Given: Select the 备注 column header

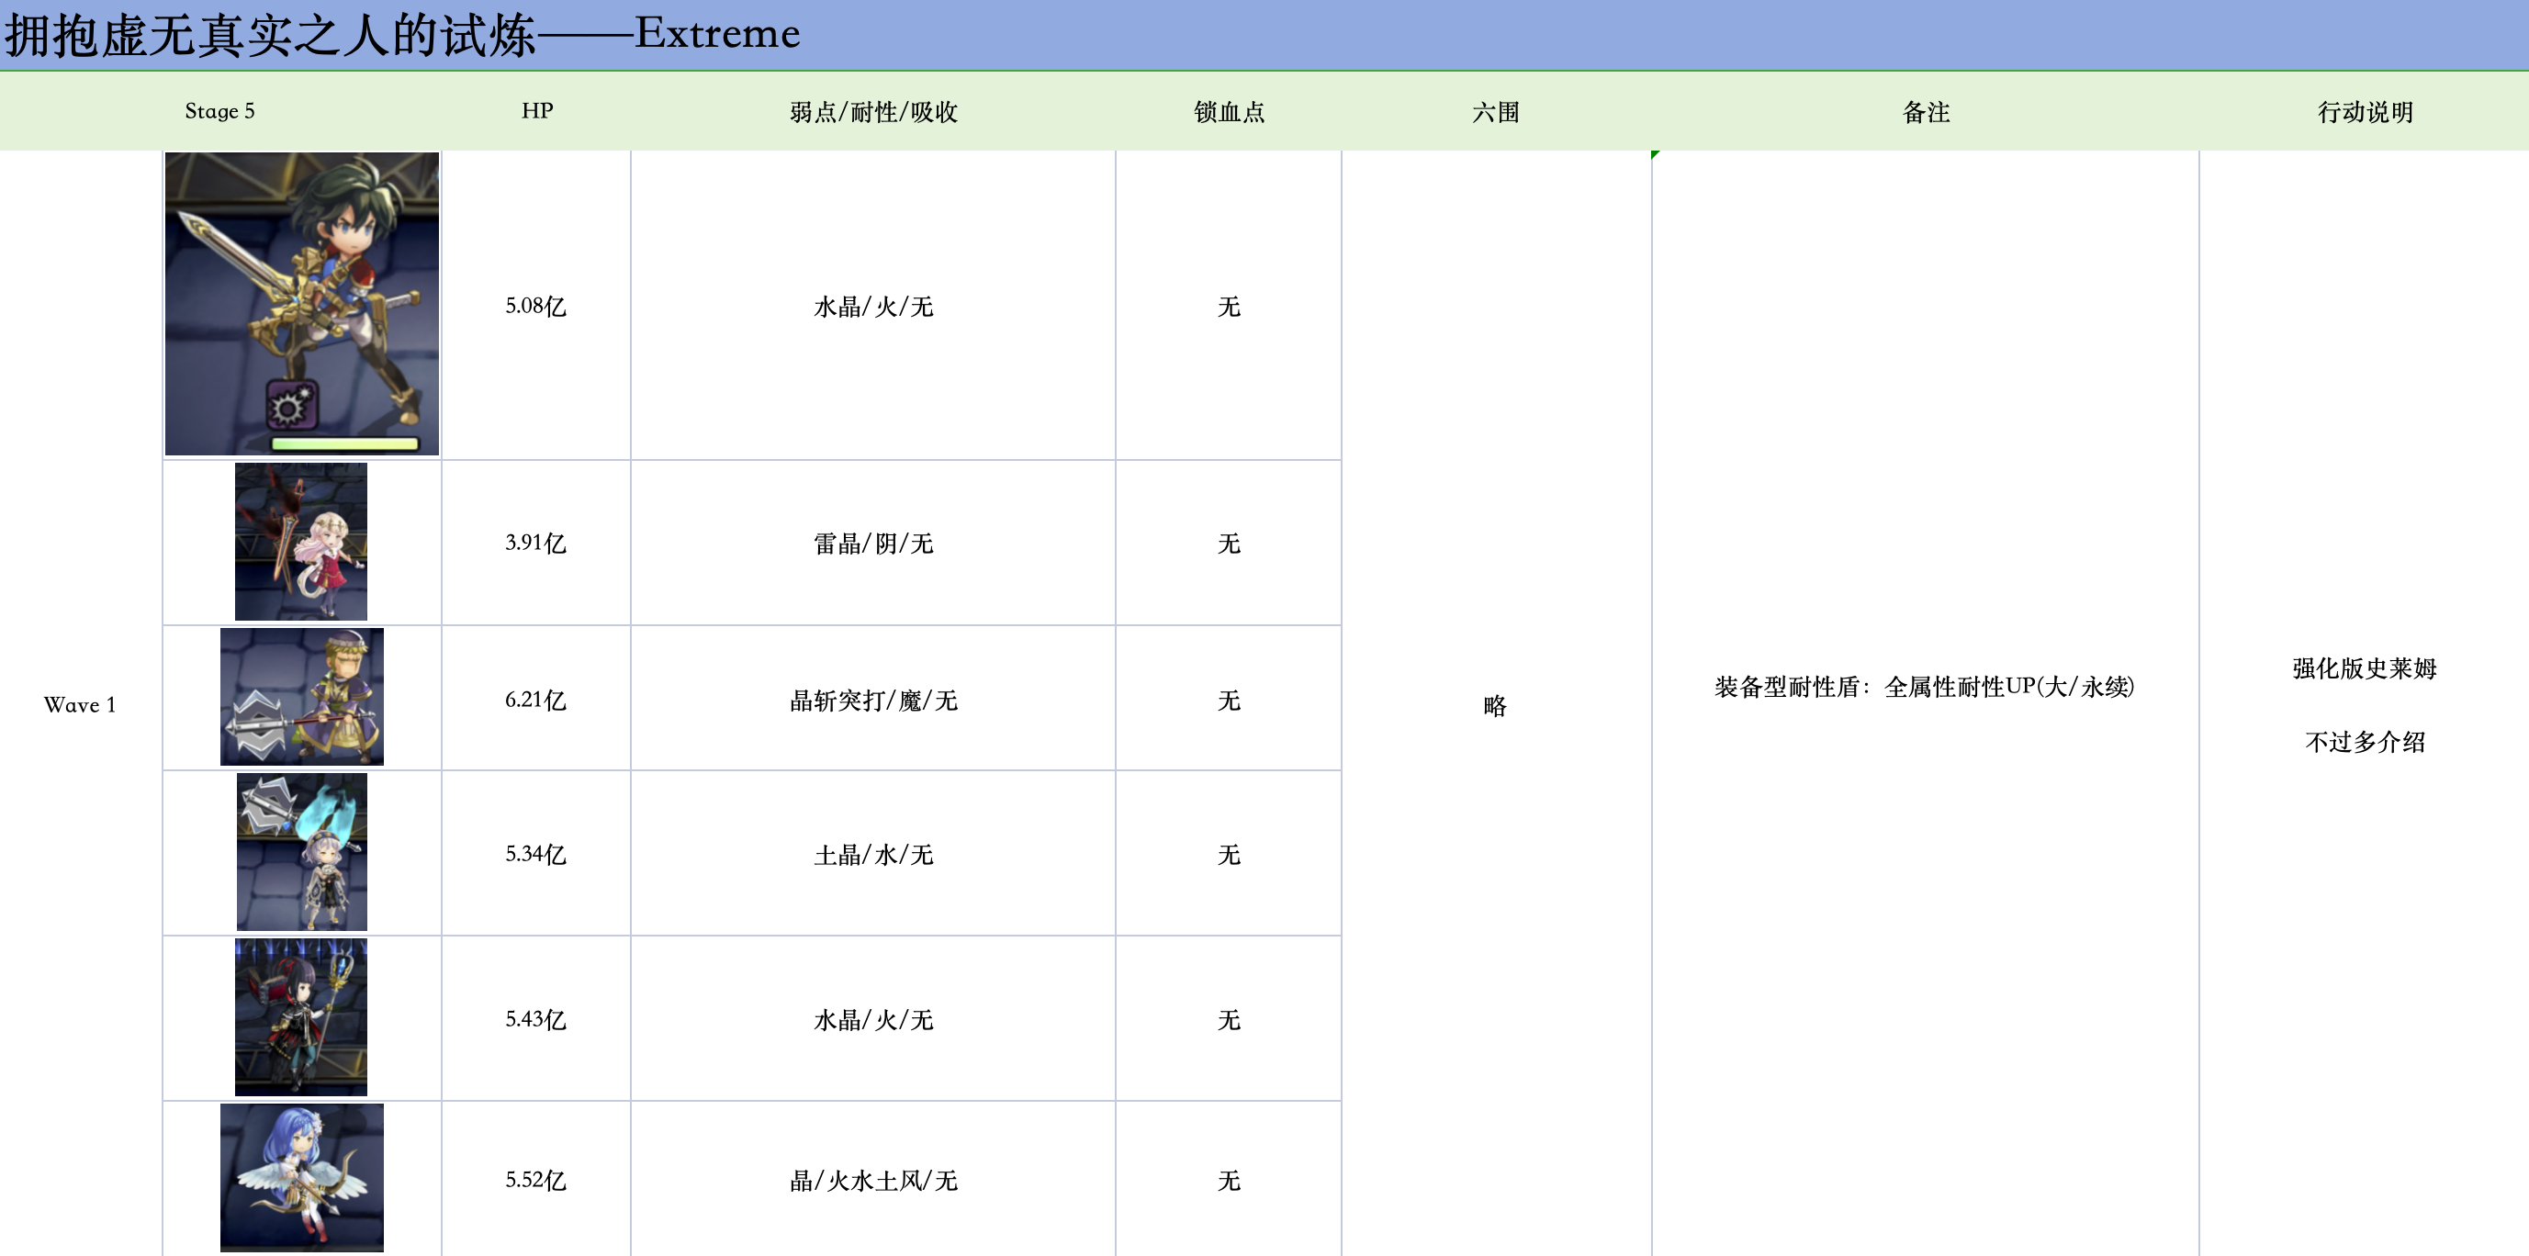Looking at the screenshot, I should tap(1927, 112).
